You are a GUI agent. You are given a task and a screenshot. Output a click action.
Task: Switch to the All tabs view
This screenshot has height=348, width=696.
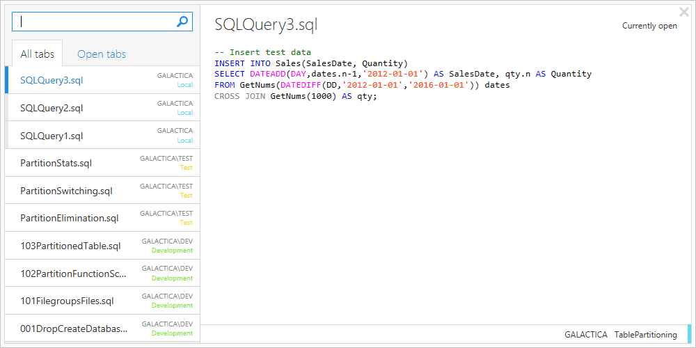click(x=37, y=54)
